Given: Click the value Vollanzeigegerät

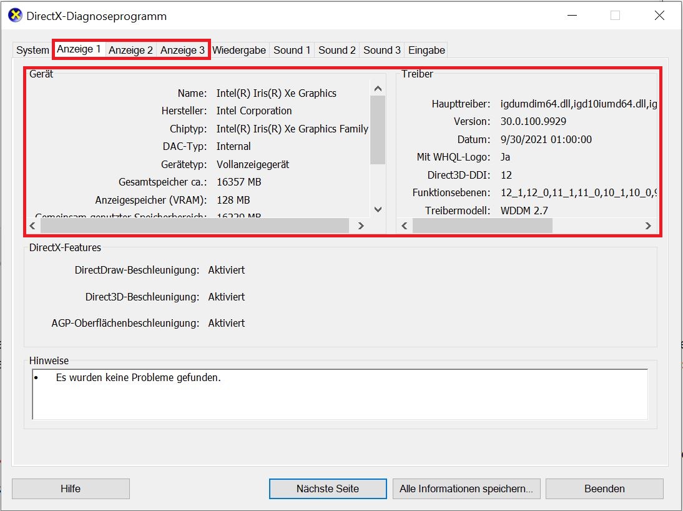Looking at the screenshot, I should point(253,165).
